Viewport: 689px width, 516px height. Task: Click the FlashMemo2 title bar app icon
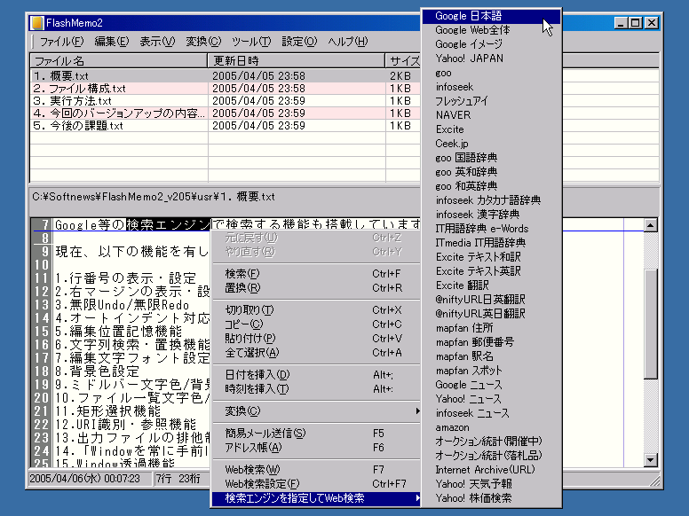[37, 23]
